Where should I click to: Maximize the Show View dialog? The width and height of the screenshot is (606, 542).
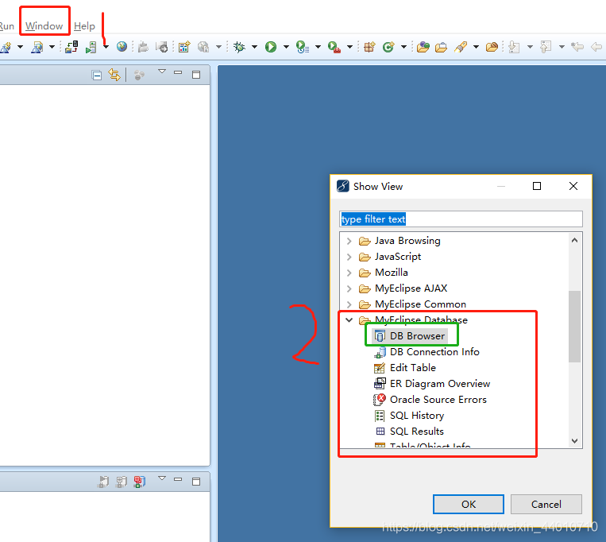pos(537,186)
